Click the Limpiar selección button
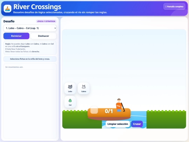Screen dimensions: 189x142 tap(118, 124)
